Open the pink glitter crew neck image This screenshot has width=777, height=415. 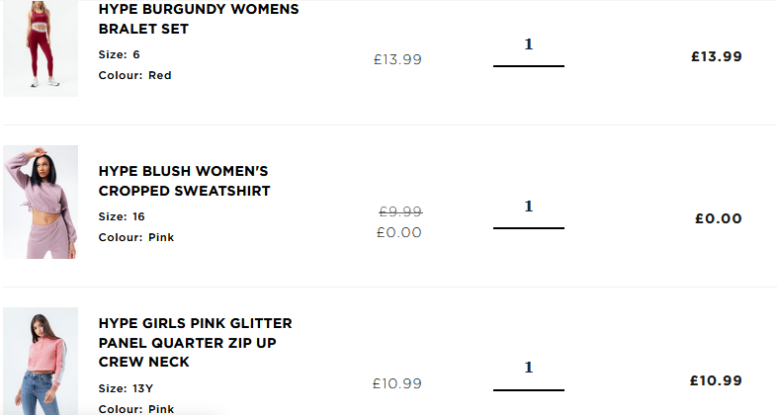pyautogui.click(x=41, y=361)
